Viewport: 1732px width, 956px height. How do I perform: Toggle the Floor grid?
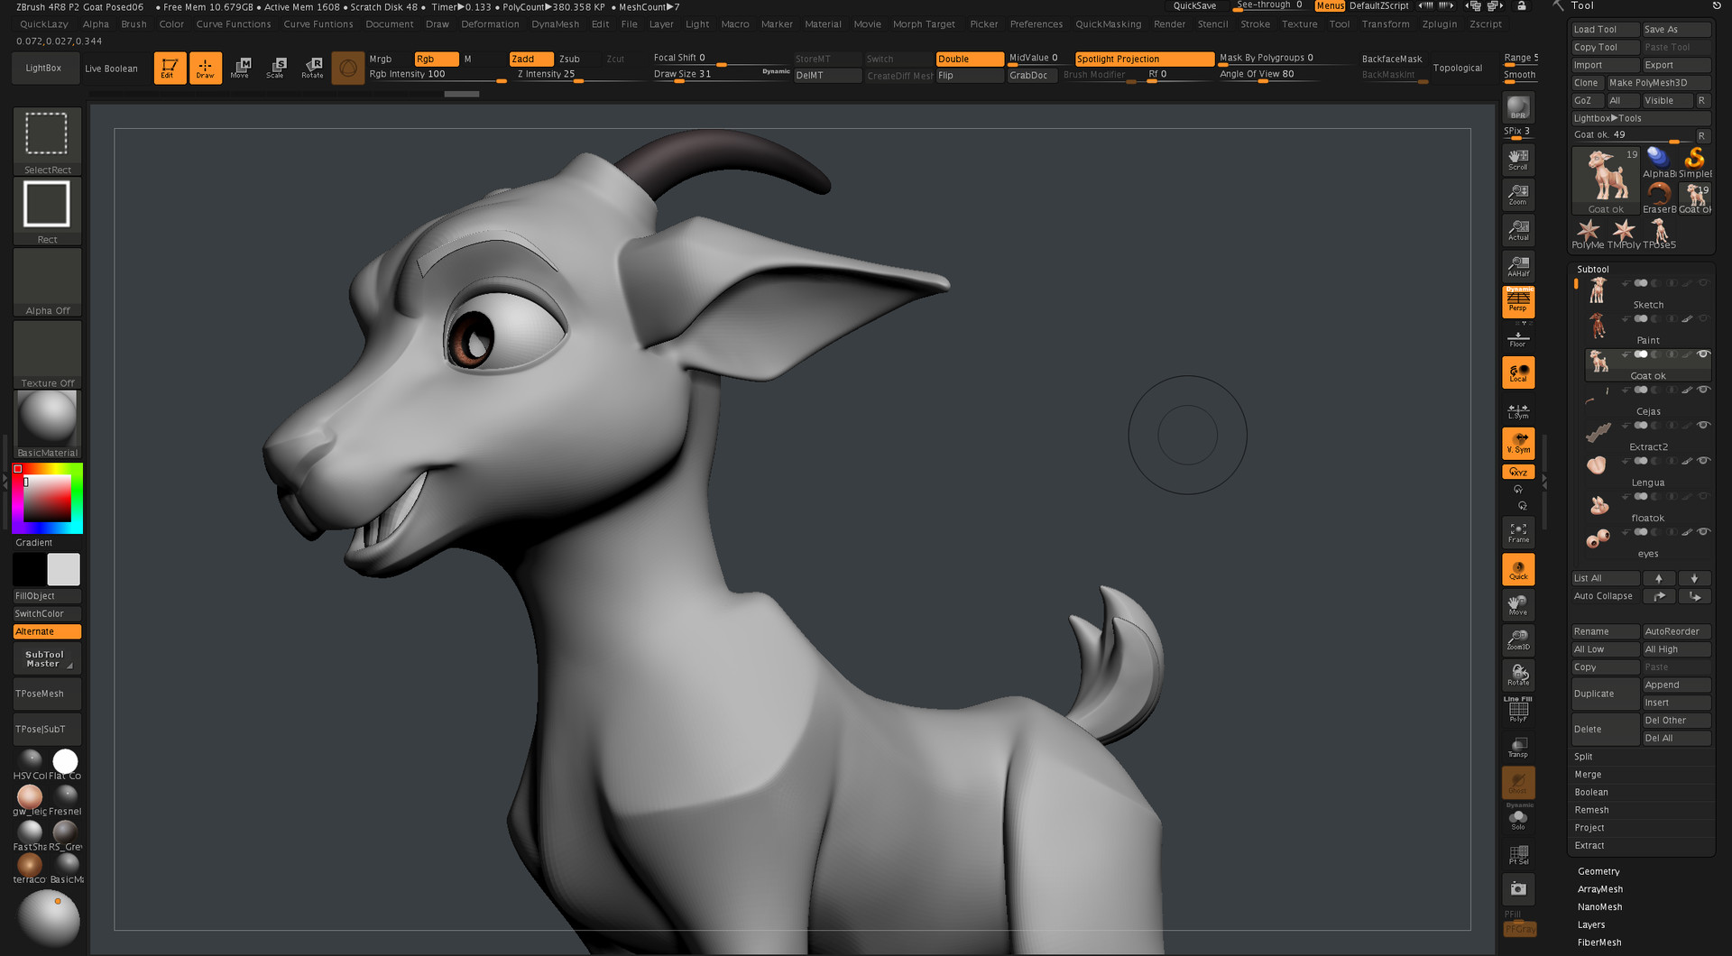click(1518, 336)
